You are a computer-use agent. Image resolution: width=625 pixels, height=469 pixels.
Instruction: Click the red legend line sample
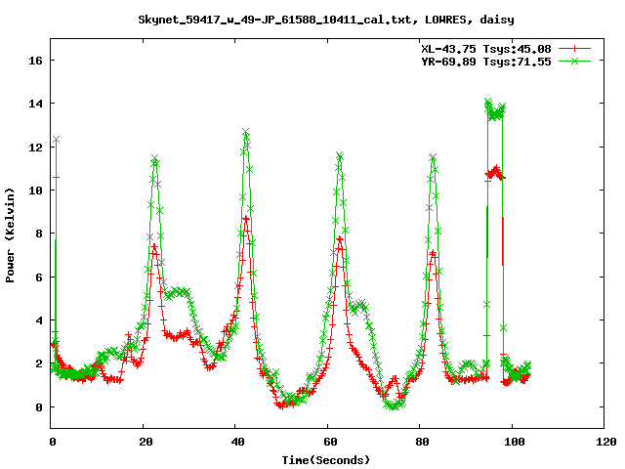point(574,49)
